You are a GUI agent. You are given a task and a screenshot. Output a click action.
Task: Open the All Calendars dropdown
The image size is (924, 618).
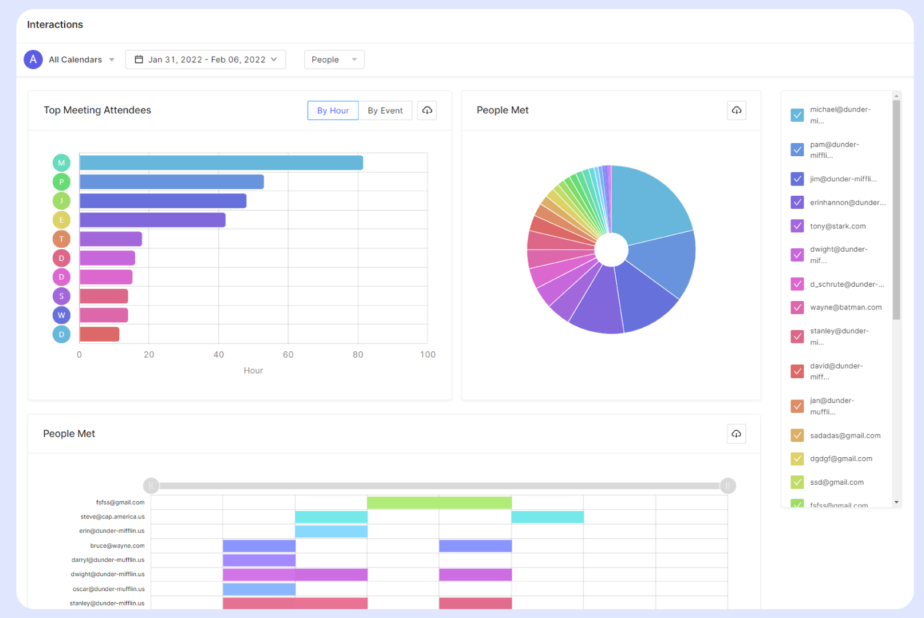pyautogui.click(x=81, y=60)
